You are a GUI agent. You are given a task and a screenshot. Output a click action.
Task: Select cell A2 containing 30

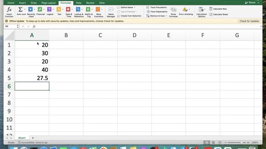point(32,53)
